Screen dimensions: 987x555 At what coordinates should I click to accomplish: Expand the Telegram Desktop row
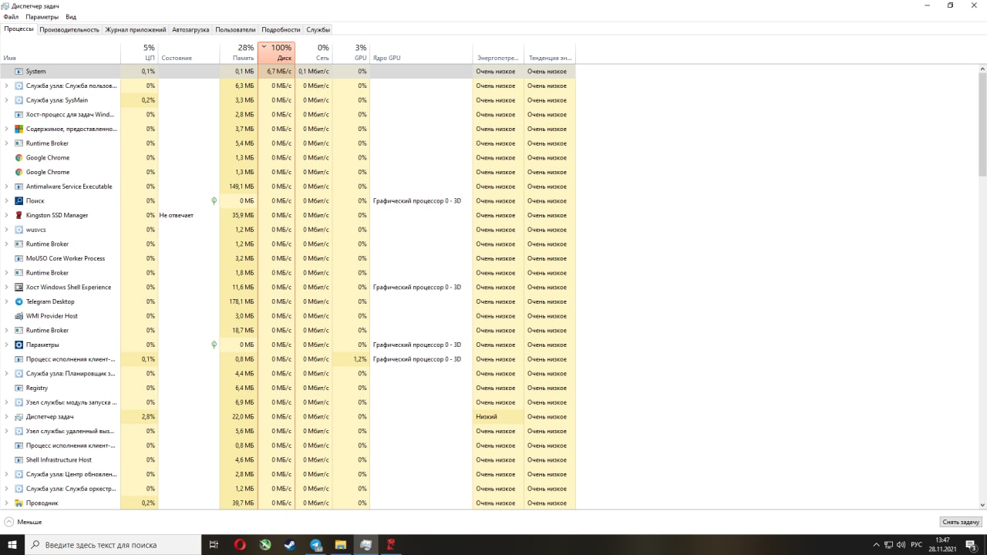coord(7,301)
